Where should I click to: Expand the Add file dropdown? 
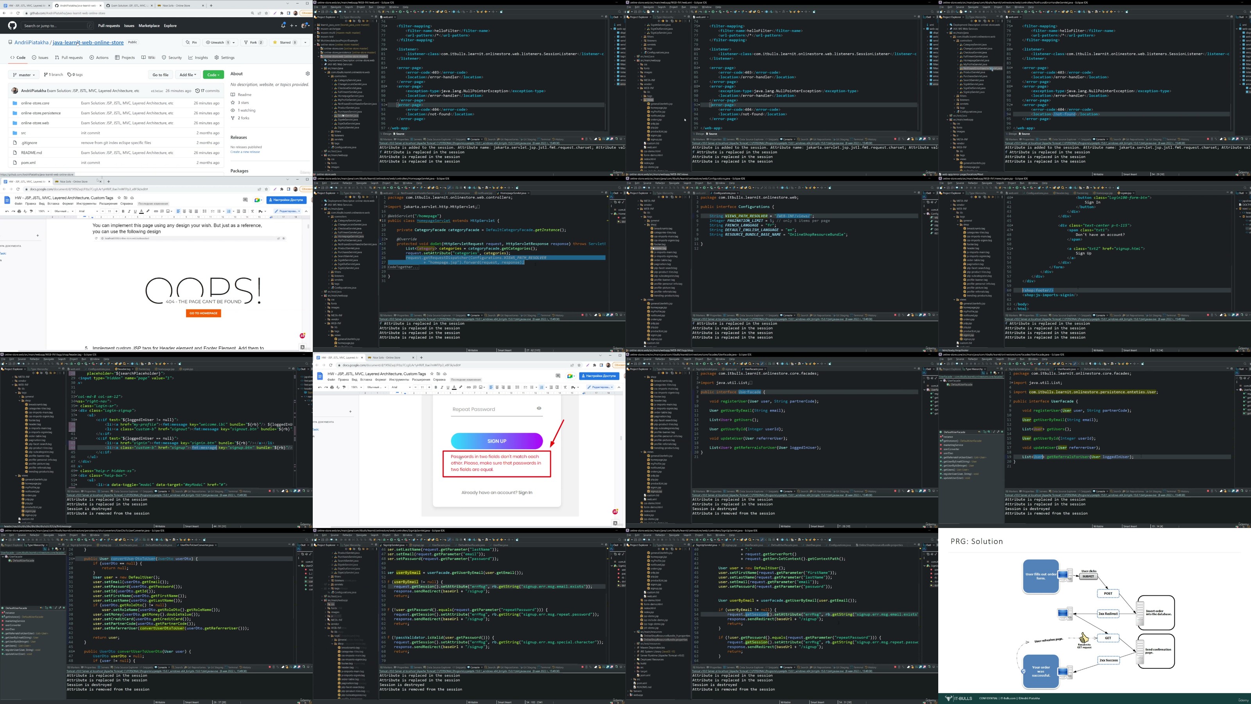coord(188,75)
